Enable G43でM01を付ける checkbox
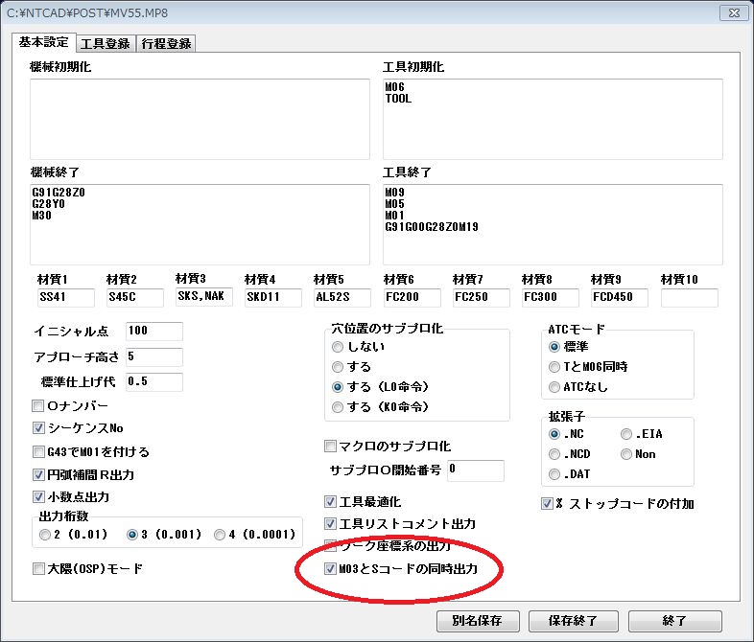 coord(38,452)
